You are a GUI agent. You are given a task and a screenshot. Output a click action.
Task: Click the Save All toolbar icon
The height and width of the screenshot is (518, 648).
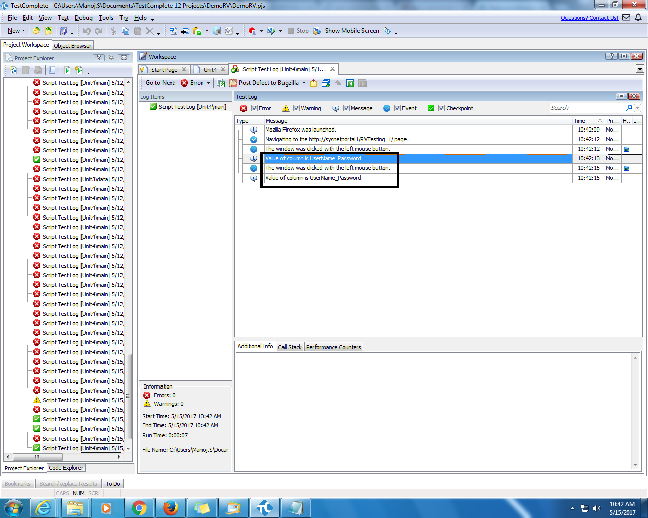[63, 31]
